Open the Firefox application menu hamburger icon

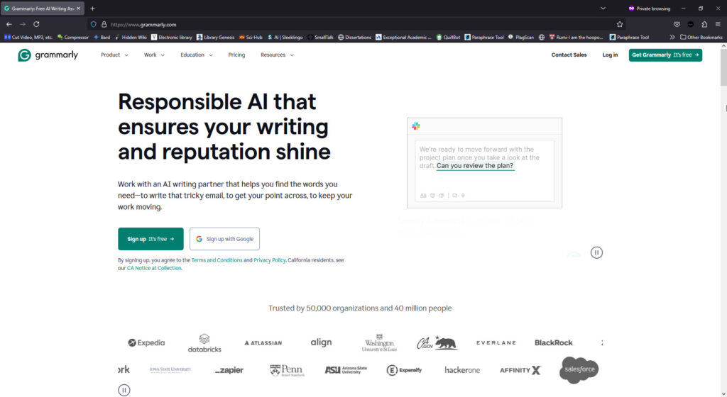(718, 25)
